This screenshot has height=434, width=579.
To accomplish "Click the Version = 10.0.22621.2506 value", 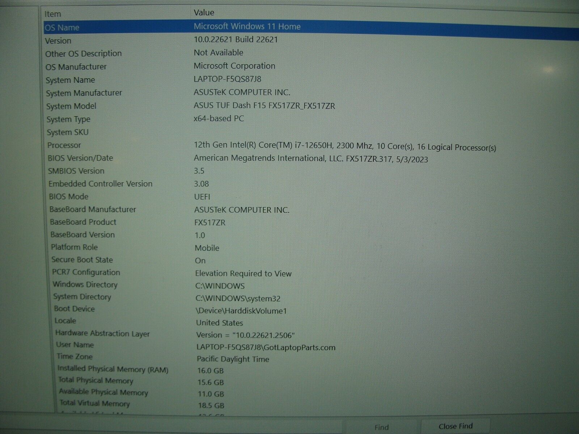I will coord(246,335).
